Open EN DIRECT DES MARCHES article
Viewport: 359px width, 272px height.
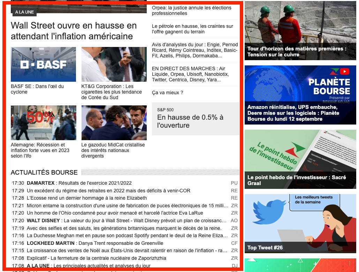point(191,74)
